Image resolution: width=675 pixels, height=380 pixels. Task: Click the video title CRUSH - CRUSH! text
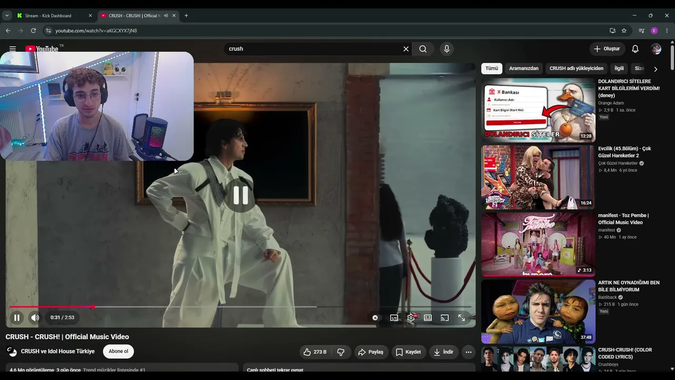pos(67,337)
